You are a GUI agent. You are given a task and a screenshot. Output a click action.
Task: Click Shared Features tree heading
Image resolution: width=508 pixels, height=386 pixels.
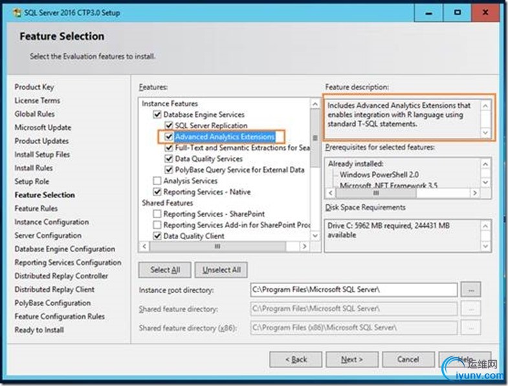coord(167,203)
